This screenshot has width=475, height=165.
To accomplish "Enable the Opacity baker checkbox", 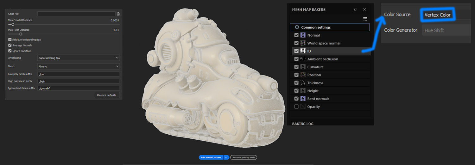I will pyautogui.click(x=296, y=107).
